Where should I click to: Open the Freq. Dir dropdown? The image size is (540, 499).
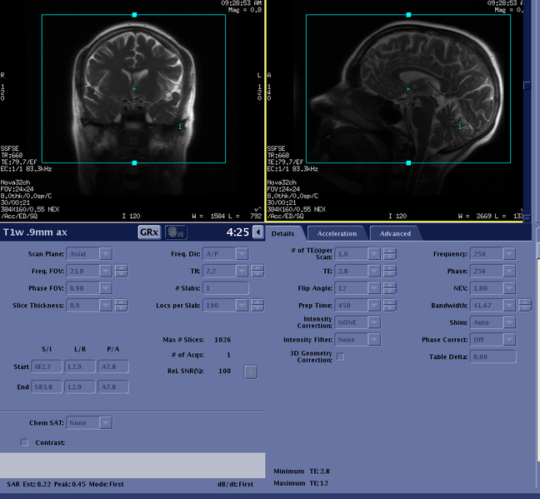[242, 254]
